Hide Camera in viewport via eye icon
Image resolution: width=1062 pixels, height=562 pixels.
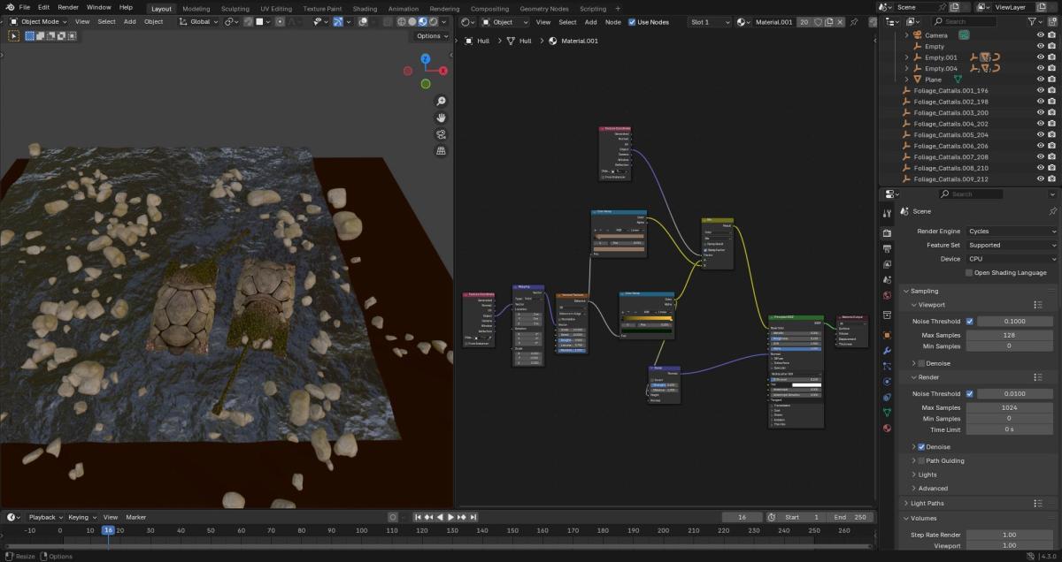click(x=1041, y=35)
